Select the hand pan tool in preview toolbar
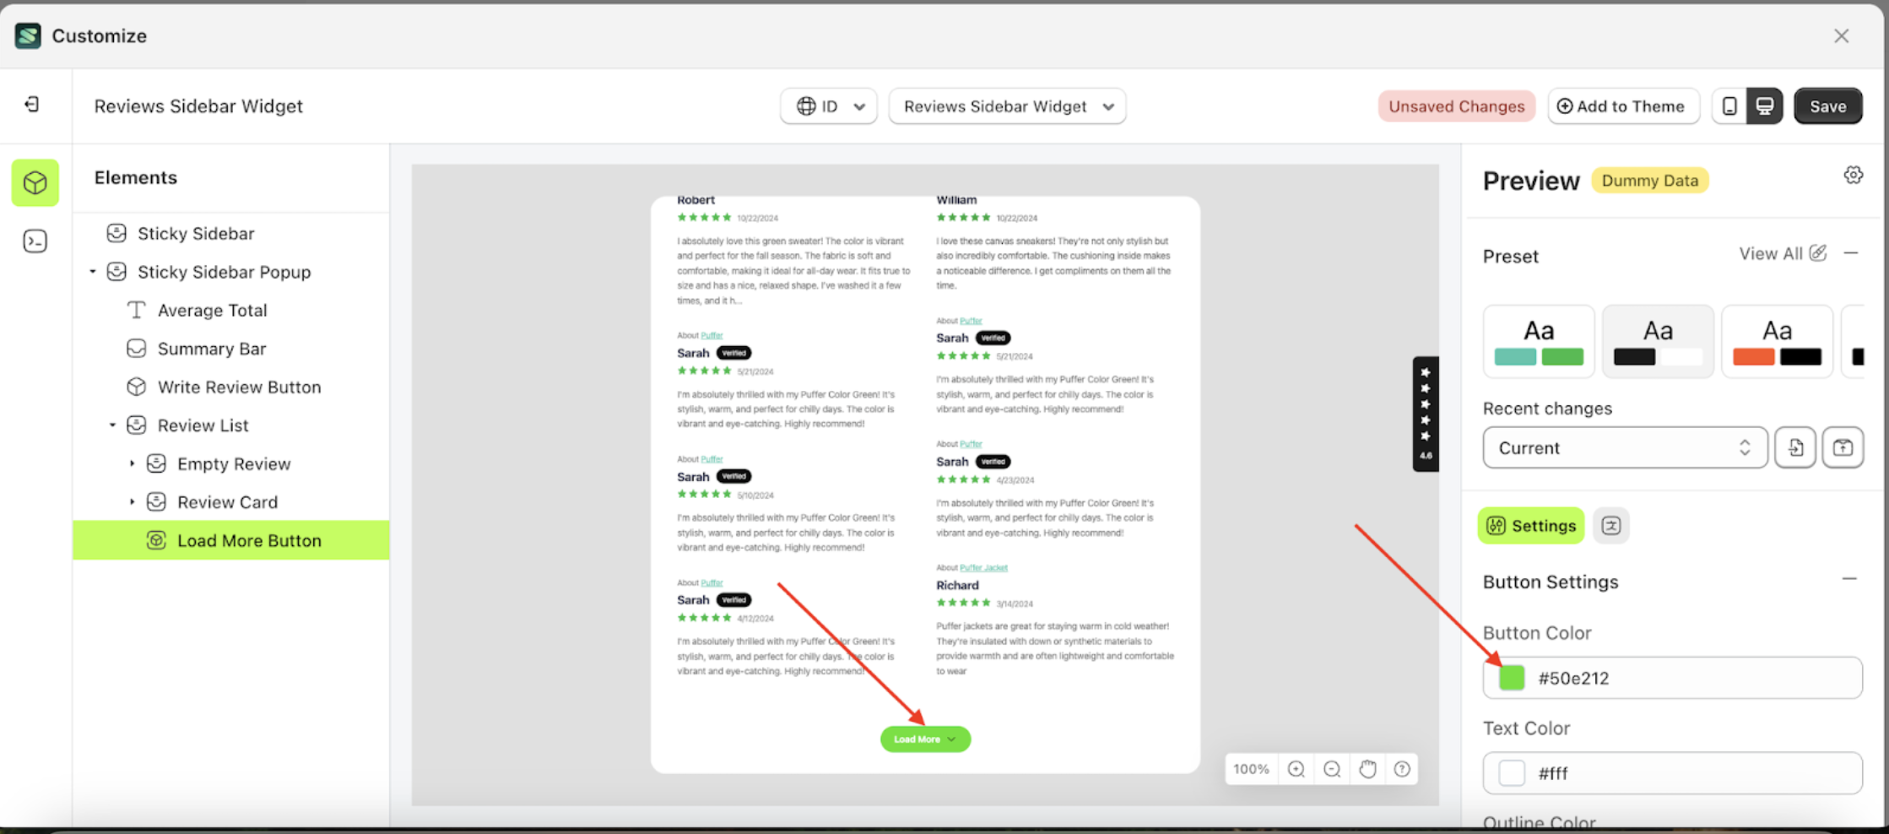Screen dimensions: 1889x834 (x=1367, y=769)
